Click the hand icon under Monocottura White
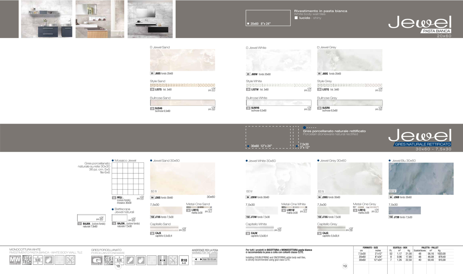Image resolution: width=463 pixels, height=274 pixels. click(49, 260)
